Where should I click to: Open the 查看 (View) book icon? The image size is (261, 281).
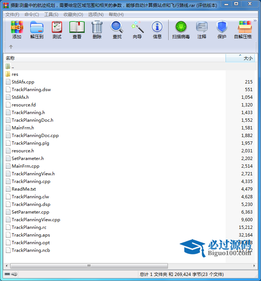77,30
